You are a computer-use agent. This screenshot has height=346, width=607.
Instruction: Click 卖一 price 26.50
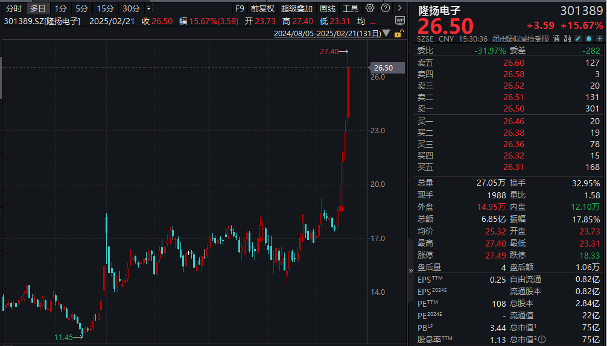point(513,109)
